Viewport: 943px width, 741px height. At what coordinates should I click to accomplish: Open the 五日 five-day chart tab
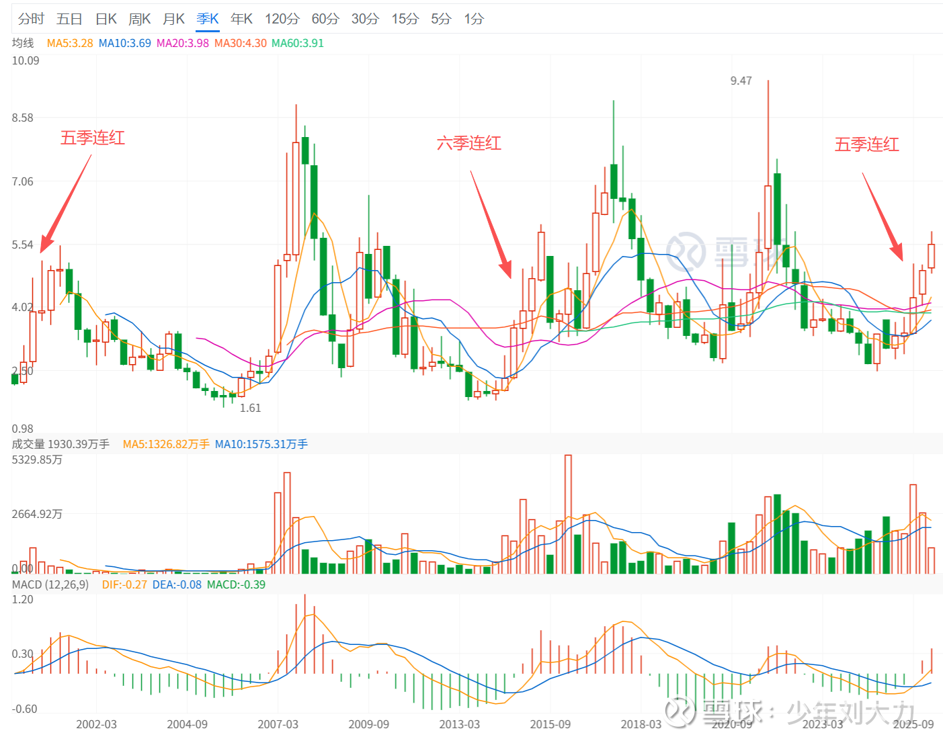click(69, 19)
